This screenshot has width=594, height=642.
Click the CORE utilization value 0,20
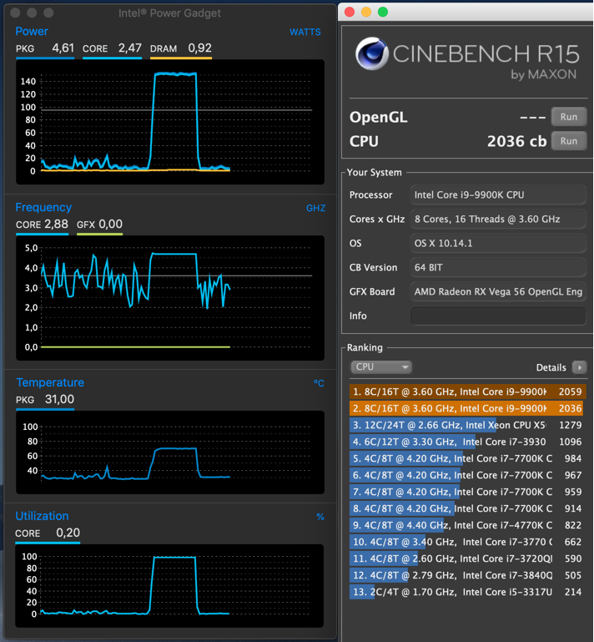pos(68,533)
